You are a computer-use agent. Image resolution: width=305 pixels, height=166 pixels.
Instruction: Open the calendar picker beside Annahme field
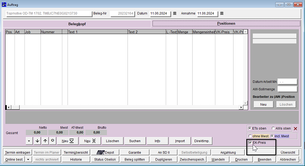(x=222, y=13)
